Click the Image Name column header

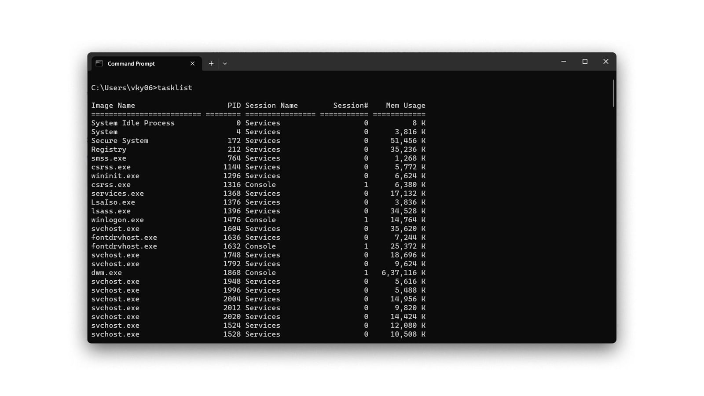[113, 105]
